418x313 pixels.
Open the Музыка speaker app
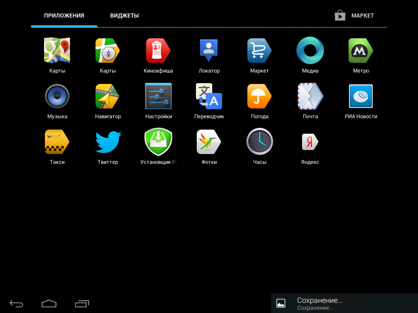57,96
